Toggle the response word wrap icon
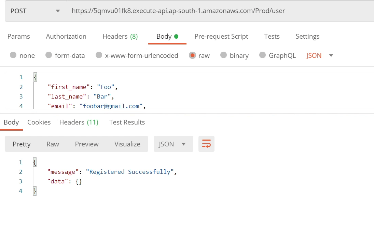The height and width of the screenshot is (234, 374). coord(206,144)
